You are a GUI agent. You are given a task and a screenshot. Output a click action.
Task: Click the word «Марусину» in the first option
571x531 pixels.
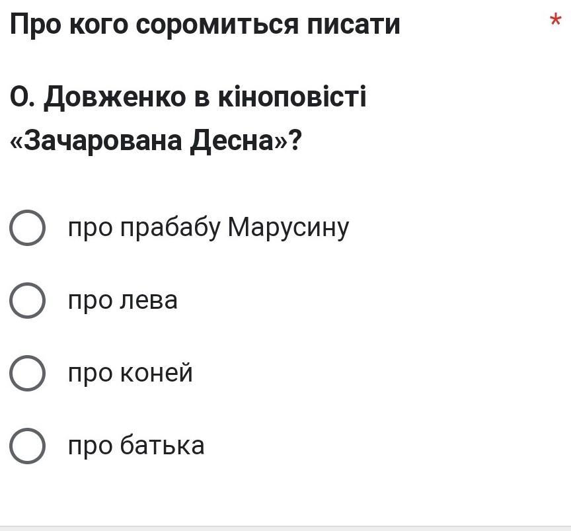288,228
